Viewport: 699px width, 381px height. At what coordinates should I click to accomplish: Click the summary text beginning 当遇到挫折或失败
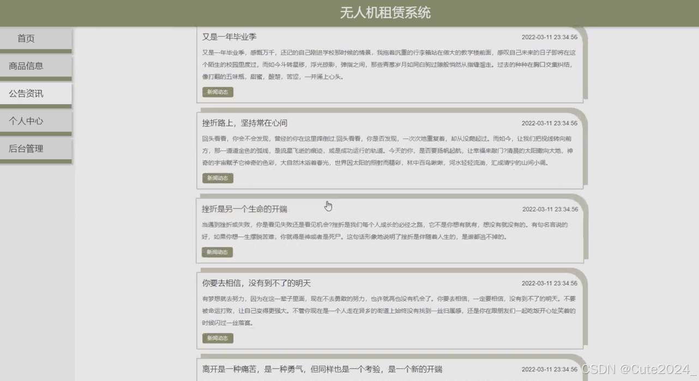coord(385,231)
